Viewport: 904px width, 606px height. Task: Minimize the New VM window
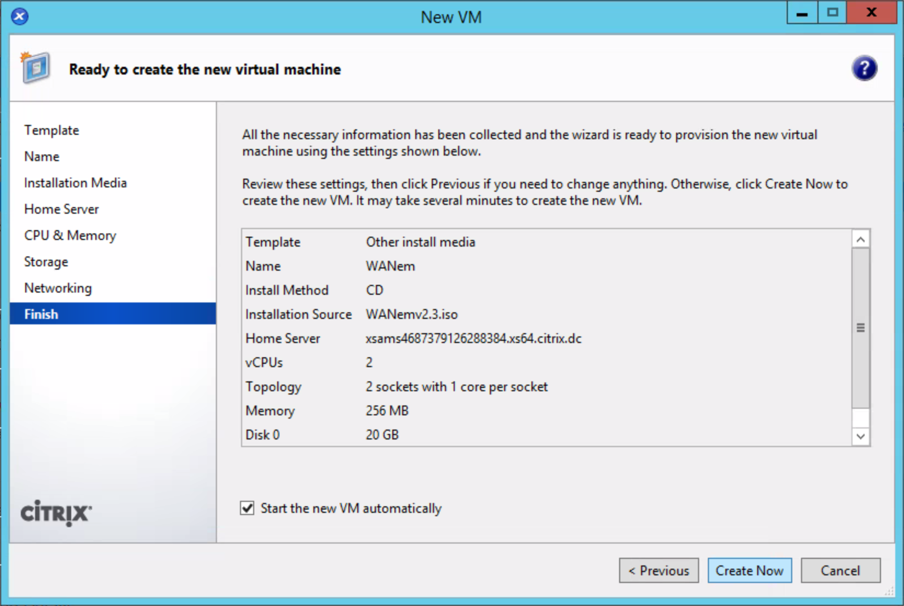pos(802,13)
